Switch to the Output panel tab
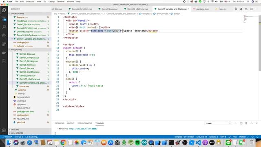 point(71,123)
